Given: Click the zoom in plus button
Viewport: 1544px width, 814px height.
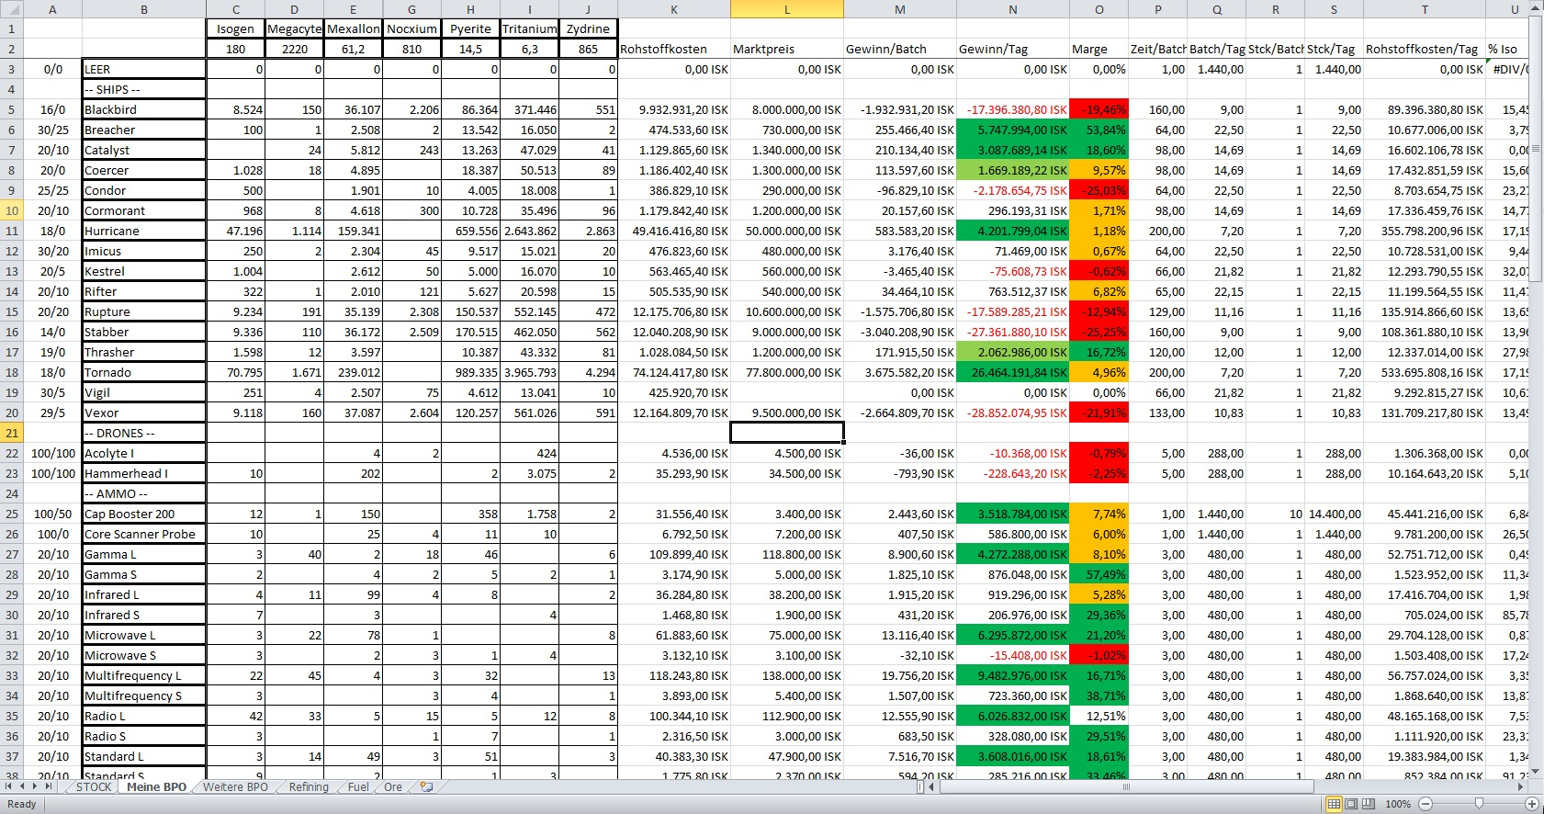Looking at the screenshot, I should coord(1531,804).
